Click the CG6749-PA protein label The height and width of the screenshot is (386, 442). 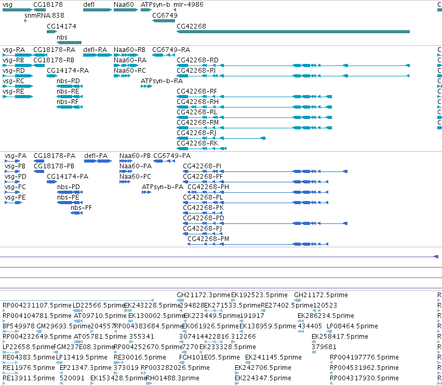pyautogui.click(x=172, y=156)
